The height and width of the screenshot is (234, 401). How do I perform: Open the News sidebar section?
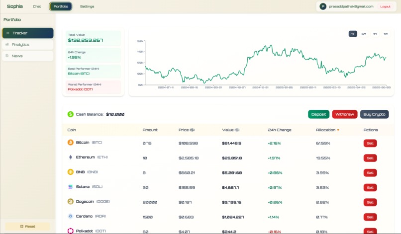tap(28, 56)
